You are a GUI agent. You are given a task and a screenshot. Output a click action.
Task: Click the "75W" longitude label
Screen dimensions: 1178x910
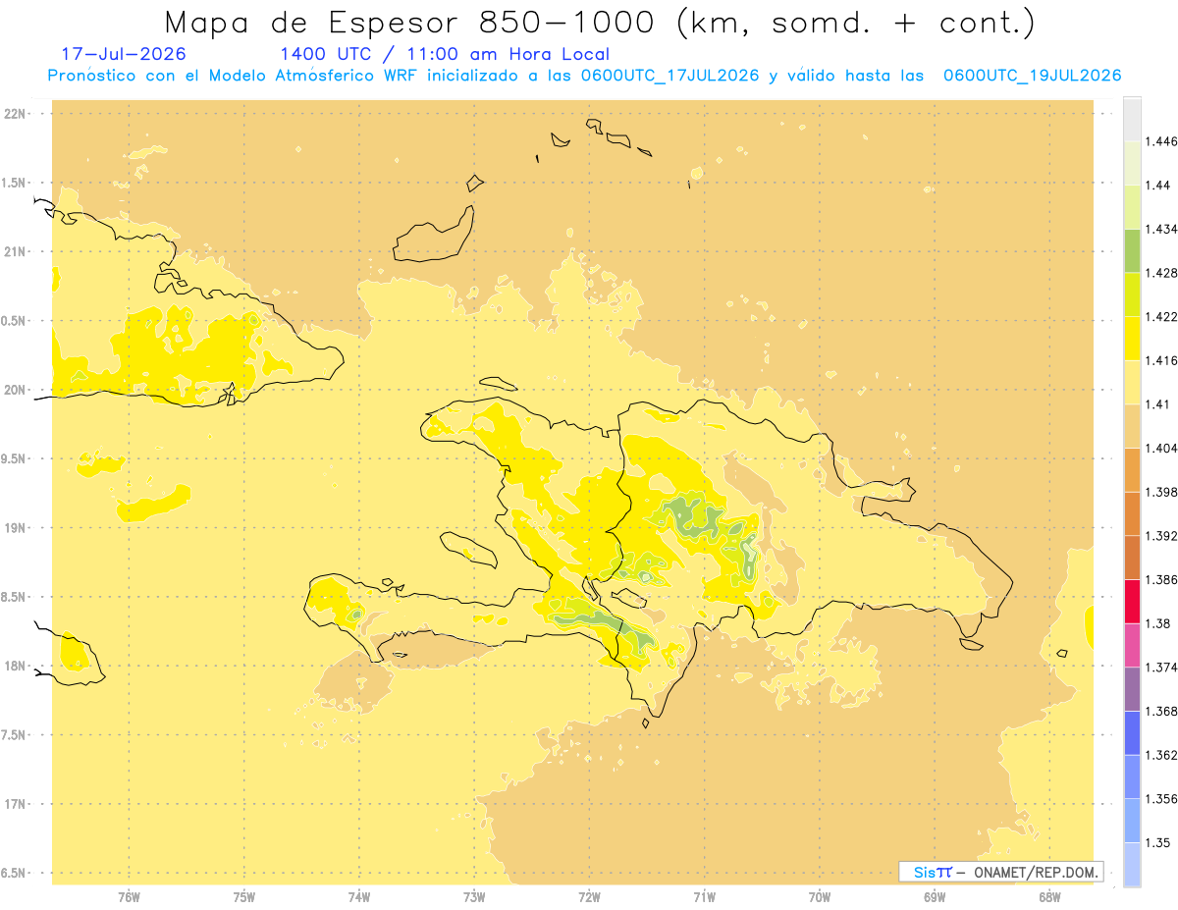pyautogui.click(x=244, y=896)
